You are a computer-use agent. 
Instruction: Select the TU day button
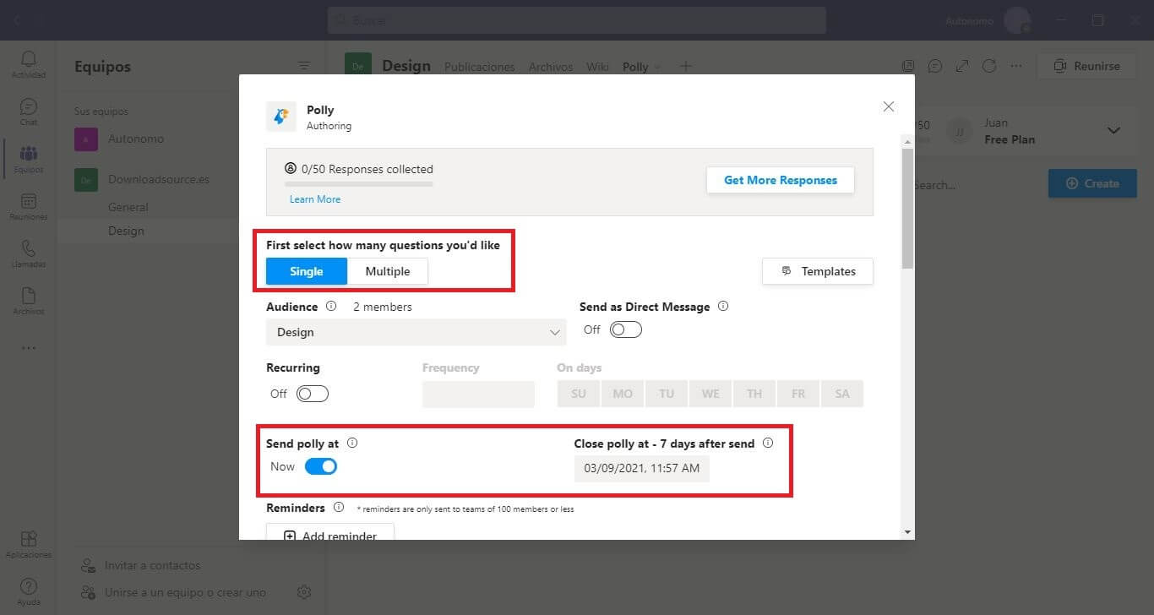click(x=667, y=394)
